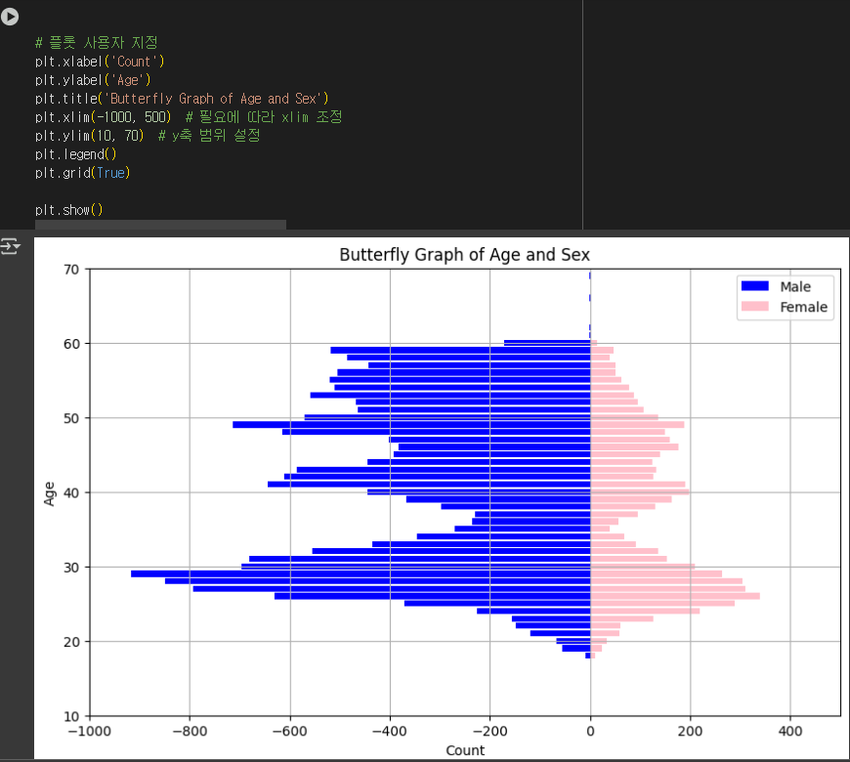Click the rotated 'Age' y-axis label
The width and height of the screenshot is (850, 762).
[x=49, y=493]
